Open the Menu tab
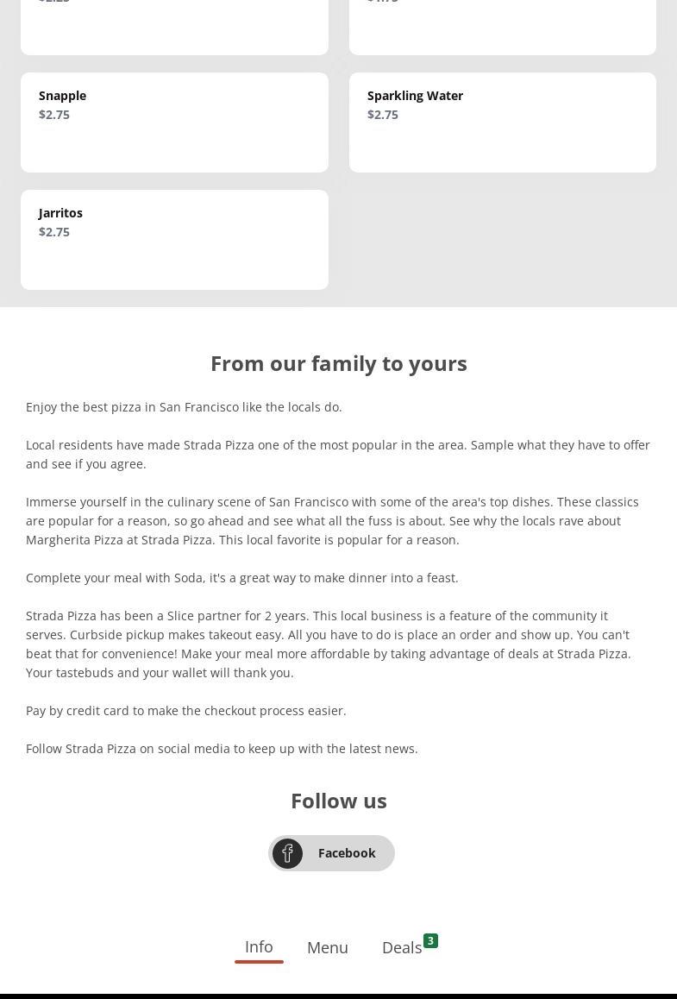This screenshot has height=999, width=677. click(x=328, y=947)
